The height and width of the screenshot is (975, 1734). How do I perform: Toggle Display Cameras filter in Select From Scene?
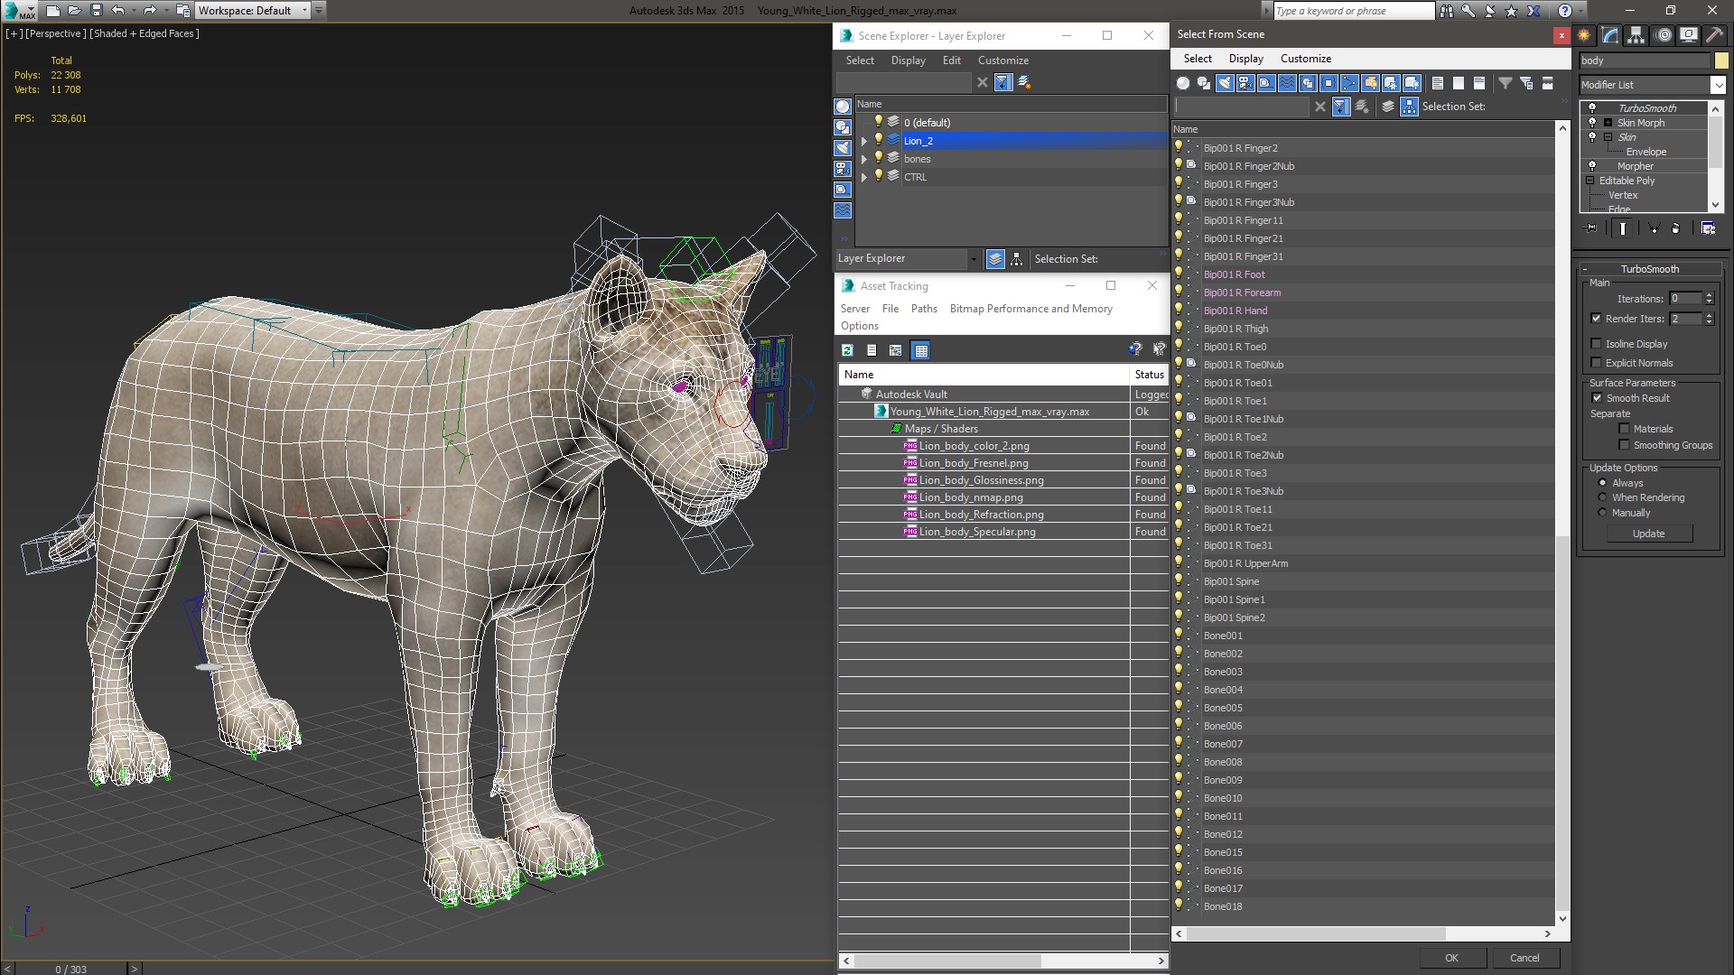[1245, 83]
